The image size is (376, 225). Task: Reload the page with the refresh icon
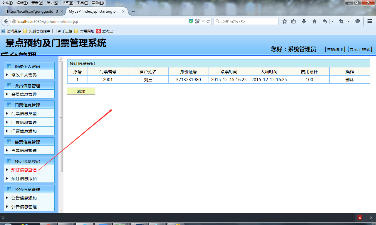coord(208,21)
